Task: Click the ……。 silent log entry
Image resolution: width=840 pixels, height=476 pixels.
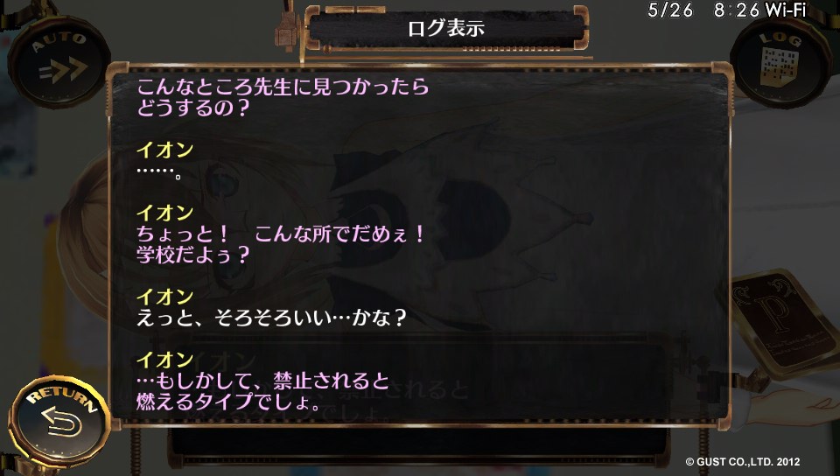Action: click(x=159, y=172)
